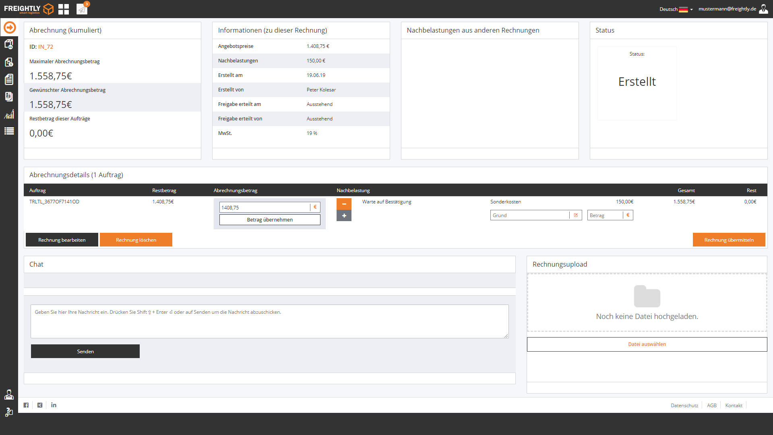
Task: Open the user profile sidebar icon near bottom
Action: [9, 395]
